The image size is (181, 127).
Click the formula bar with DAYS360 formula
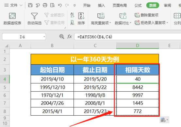pos(128,37)
